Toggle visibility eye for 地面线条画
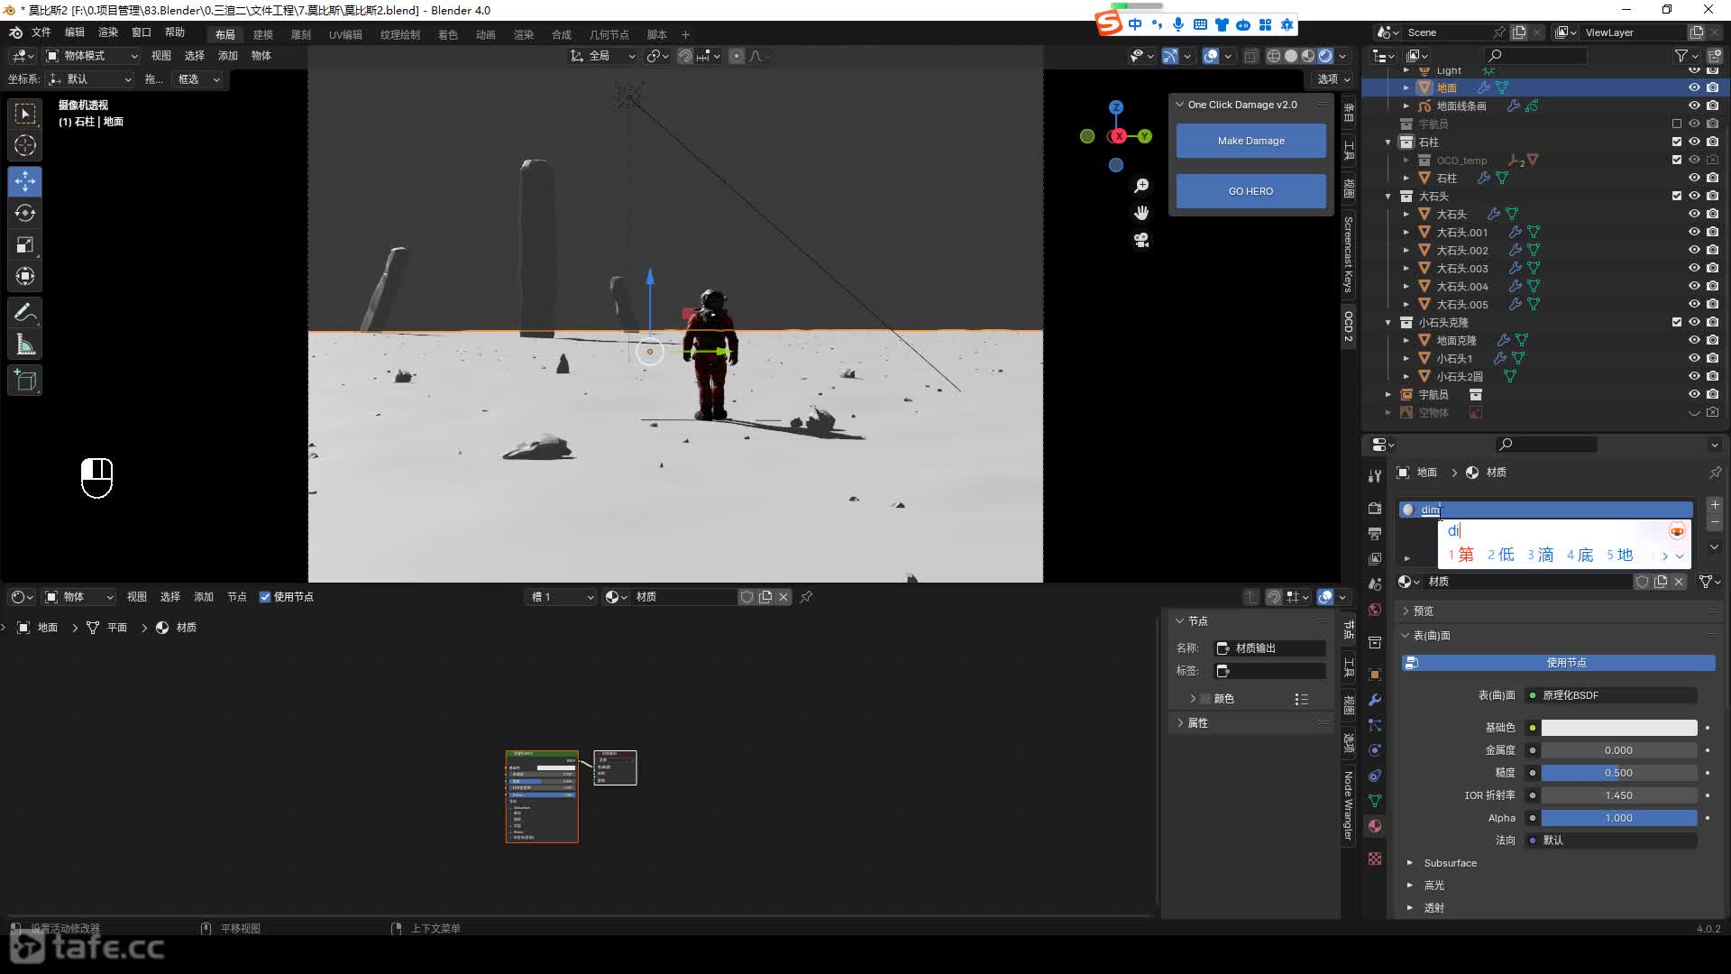 point(1694,106)
